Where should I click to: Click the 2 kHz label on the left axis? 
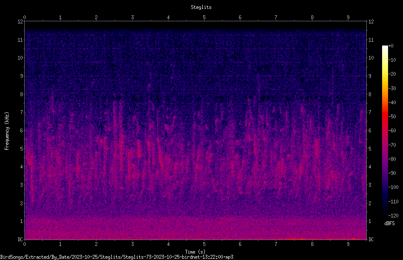(x=21, y=203)
